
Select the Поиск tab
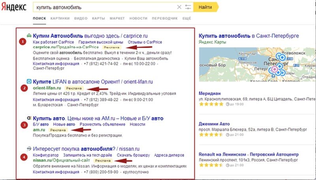[39, 18]
